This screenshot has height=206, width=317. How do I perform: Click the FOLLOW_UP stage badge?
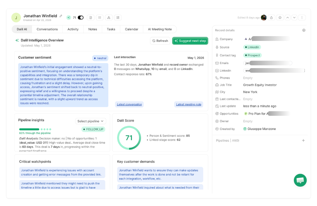(94, 129)
